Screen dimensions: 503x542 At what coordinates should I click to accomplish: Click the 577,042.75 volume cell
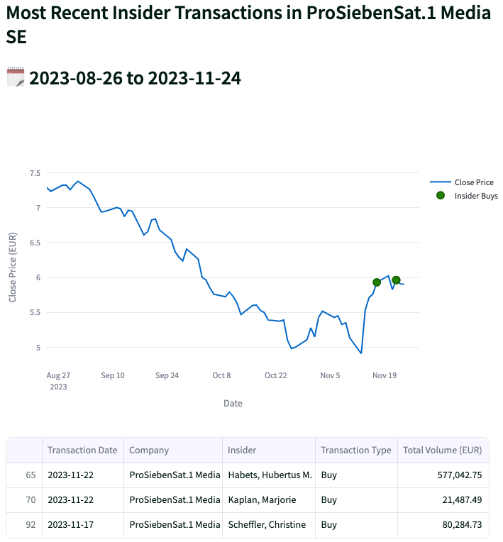tap(443, 475)
